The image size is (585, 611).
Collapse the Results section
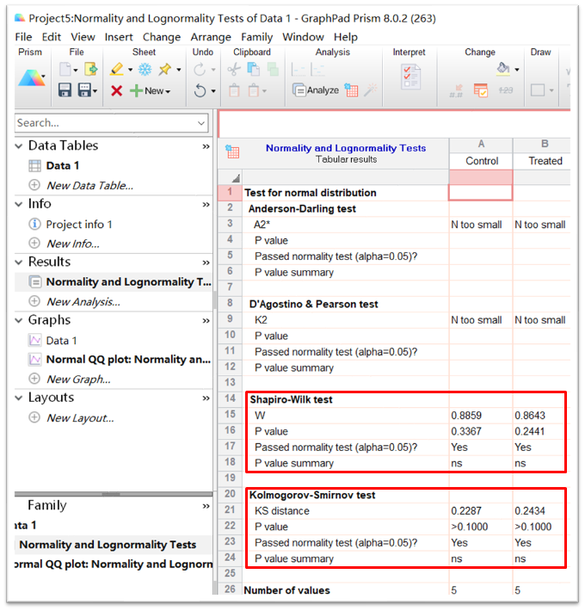[x=19, y=262]
